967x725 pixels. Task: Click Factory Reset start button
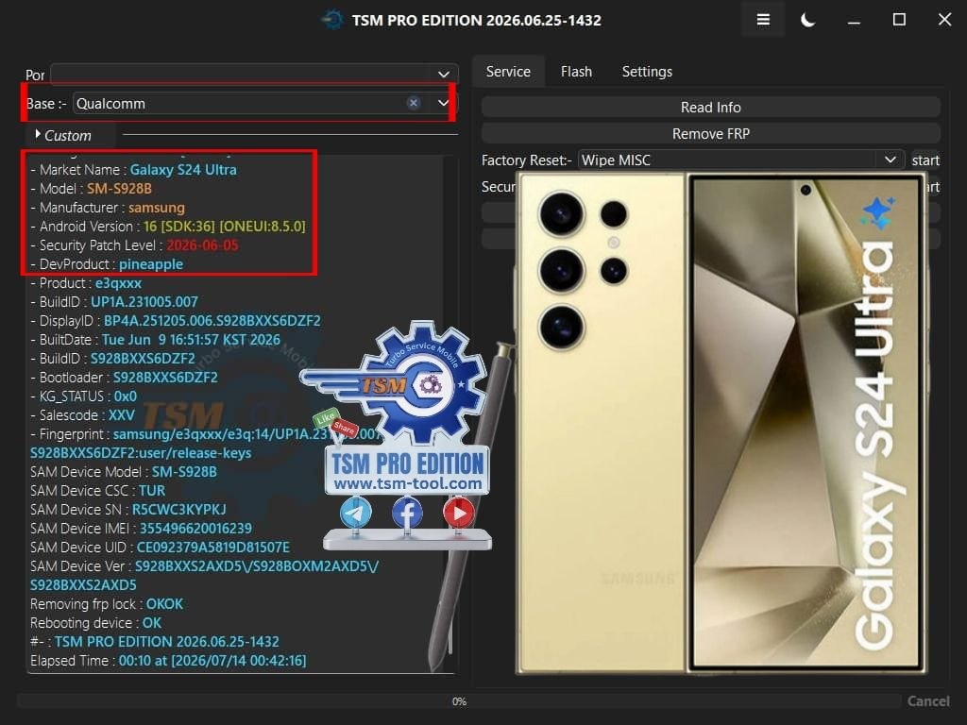tap(925, 160)
